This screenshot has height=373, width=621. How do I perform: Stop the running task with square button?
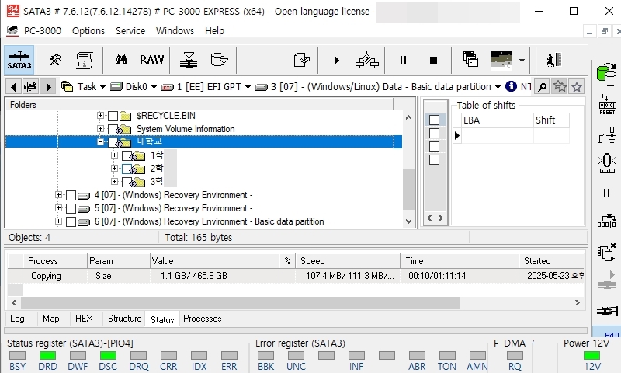(x=433, y=61)
